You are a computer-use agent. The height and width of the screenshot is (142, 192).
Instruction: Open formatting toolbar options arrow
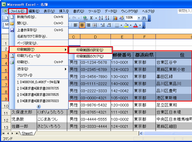tap(144, 25)
